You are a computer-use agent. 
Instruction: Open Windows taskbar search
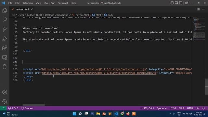point(80,114)
